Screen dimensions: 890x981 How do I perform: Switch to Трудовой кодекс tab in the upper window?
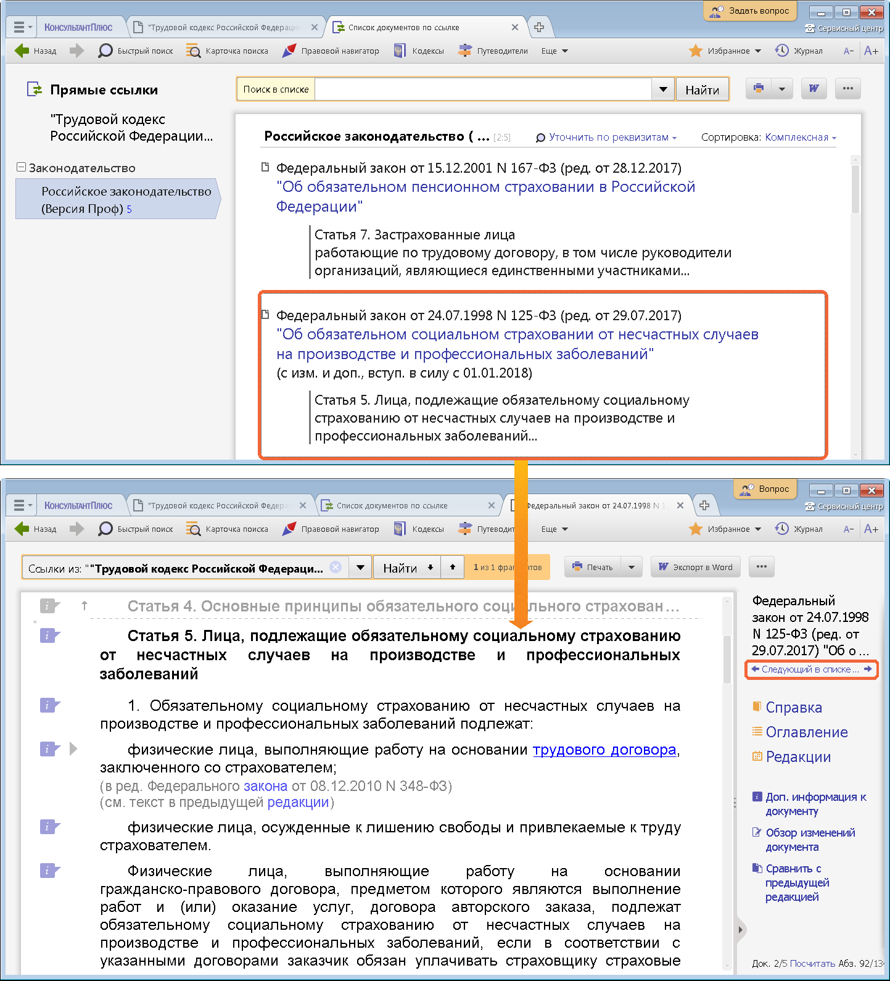tap(224, 27)
